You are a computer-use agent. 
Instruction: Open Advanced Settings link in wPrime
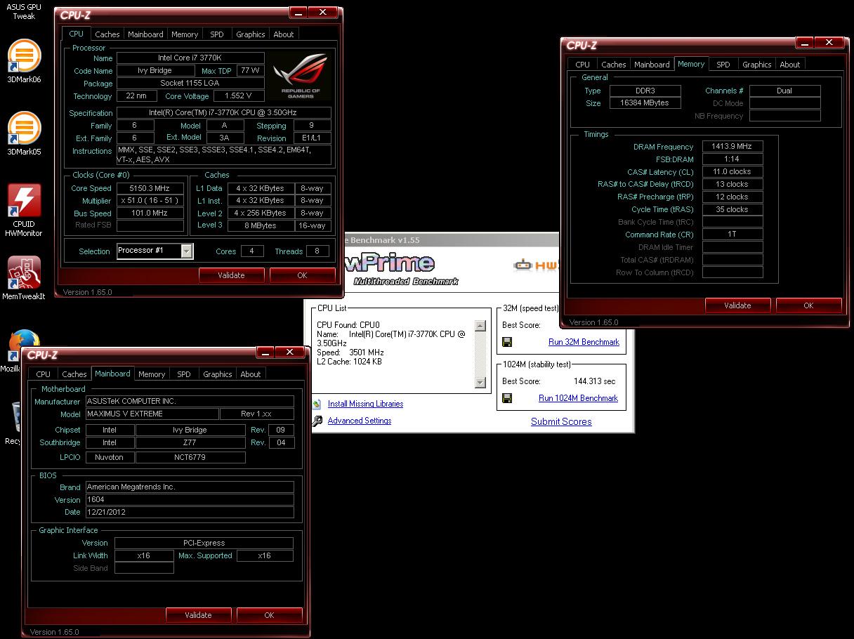[360, 421]
